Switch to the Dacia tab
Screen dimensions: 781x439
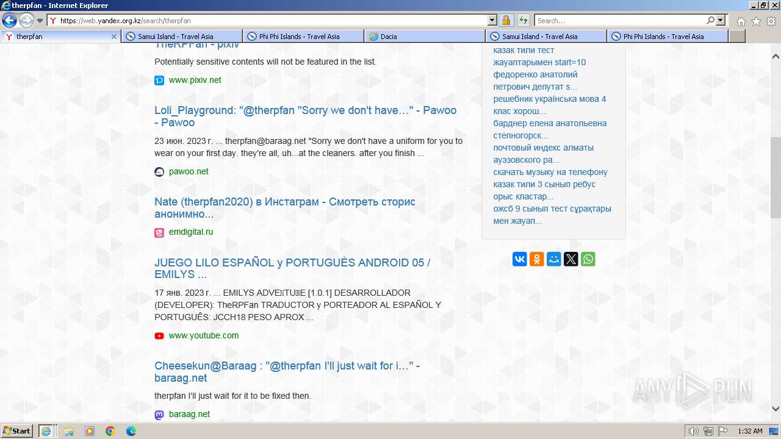[425, 37]
